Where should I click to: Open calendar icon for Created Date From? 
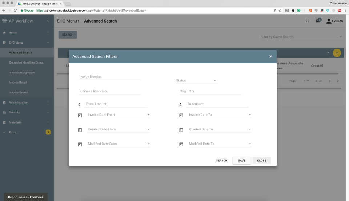coord(80,130)
